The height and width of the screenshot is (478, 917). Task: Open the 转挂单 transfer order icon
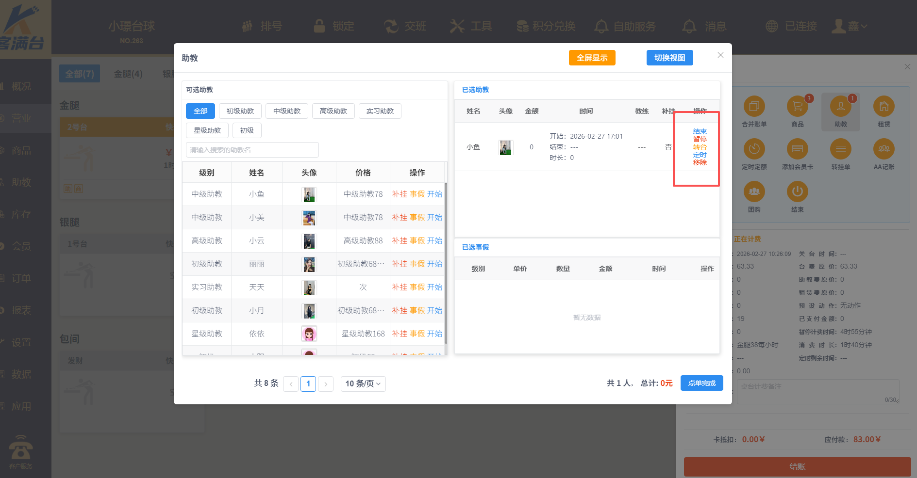click(x=840, y=149)
